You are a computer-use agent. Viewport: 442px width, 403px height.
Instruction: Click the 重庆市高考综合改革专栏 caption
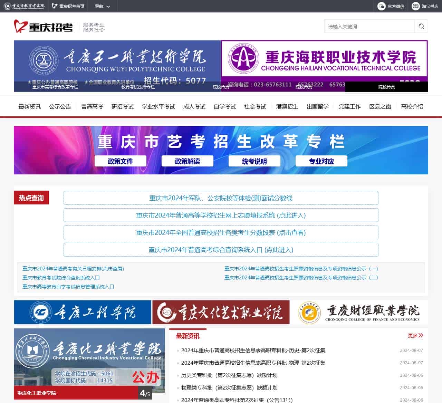(x=55, y=87)
